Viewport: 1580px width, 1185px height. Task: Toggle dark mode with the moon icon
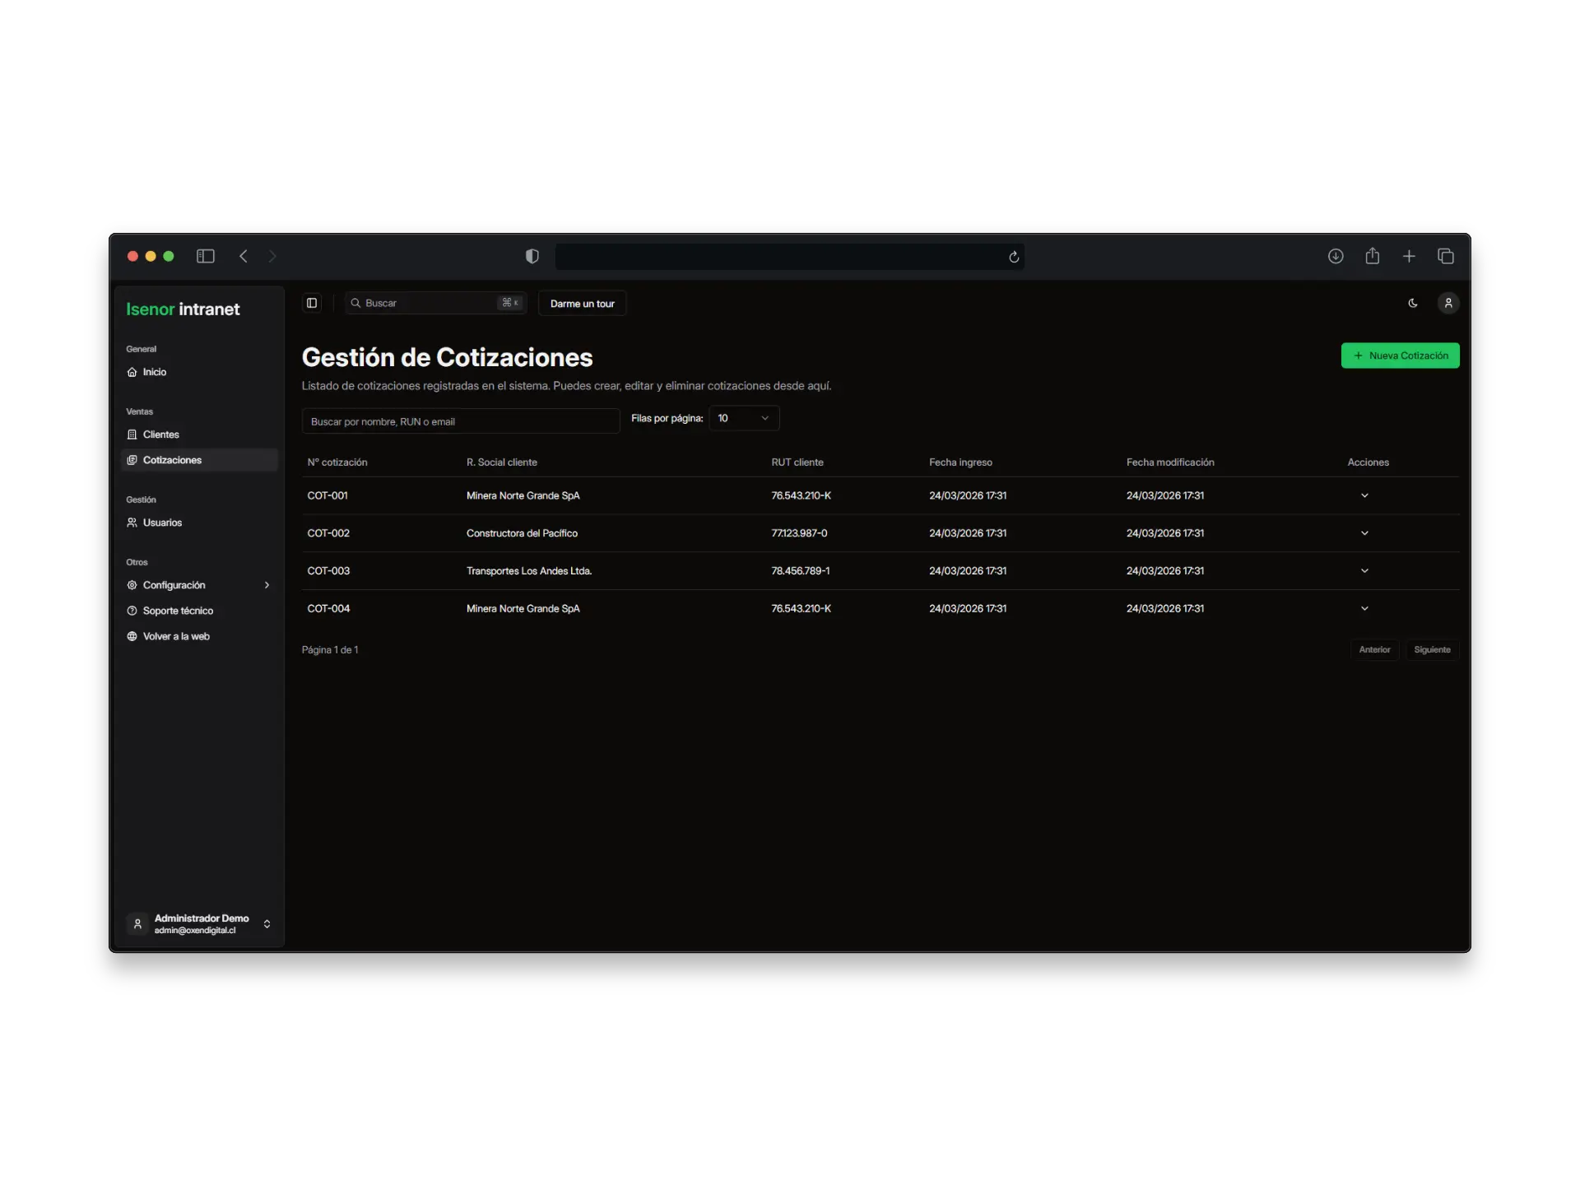point(1412,303)
